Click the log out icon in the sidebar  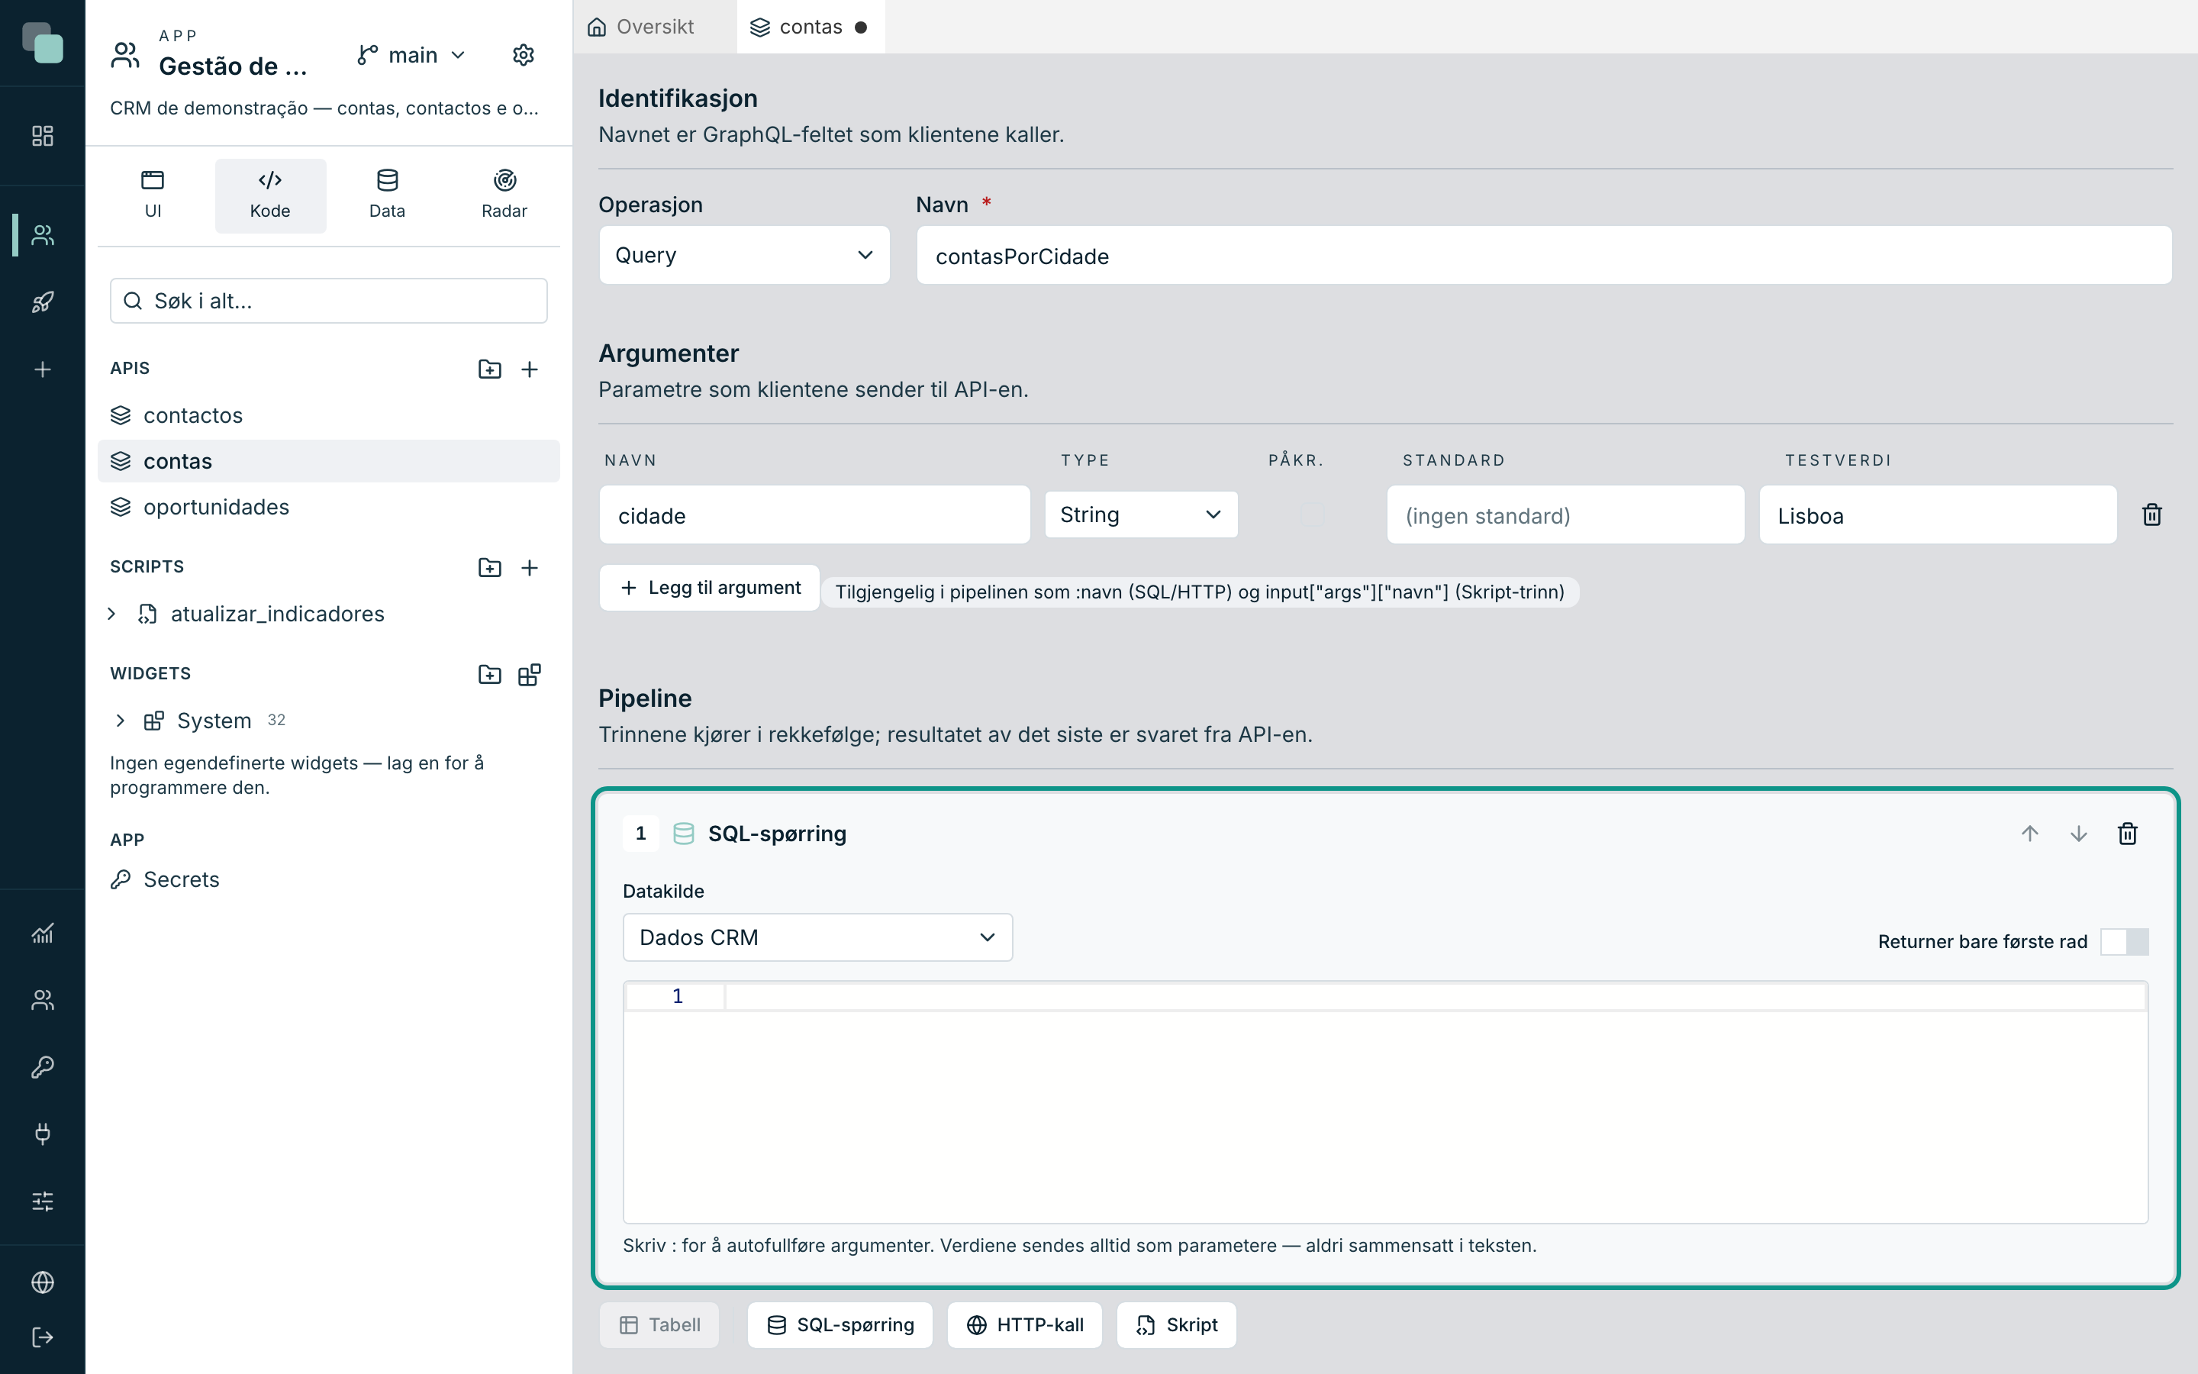tap(43, 1337)
